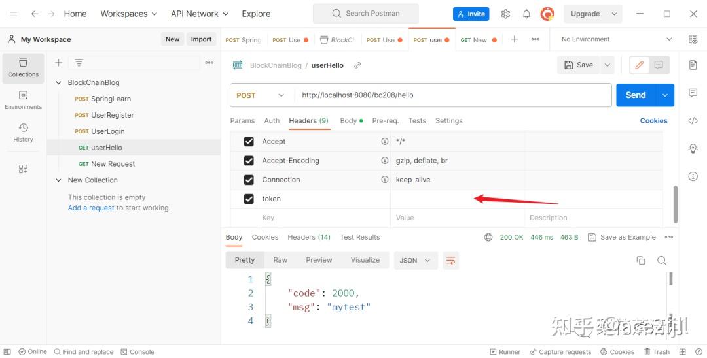
Task: Click Add a request link
Action: 91,208
